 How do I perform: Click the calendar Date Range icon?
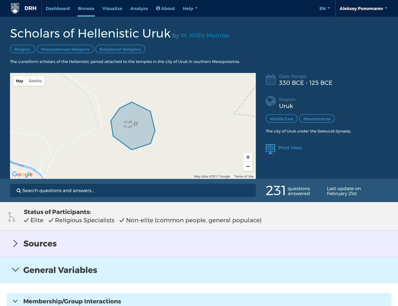271,79
